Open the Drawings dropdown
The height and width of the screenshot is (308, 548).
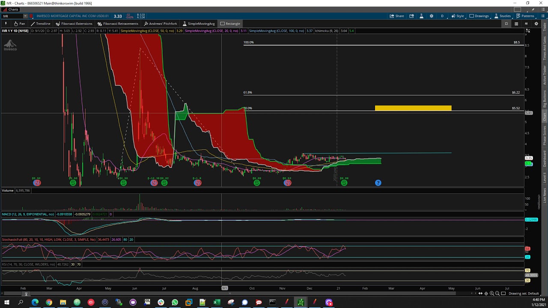tap(479, 16)
